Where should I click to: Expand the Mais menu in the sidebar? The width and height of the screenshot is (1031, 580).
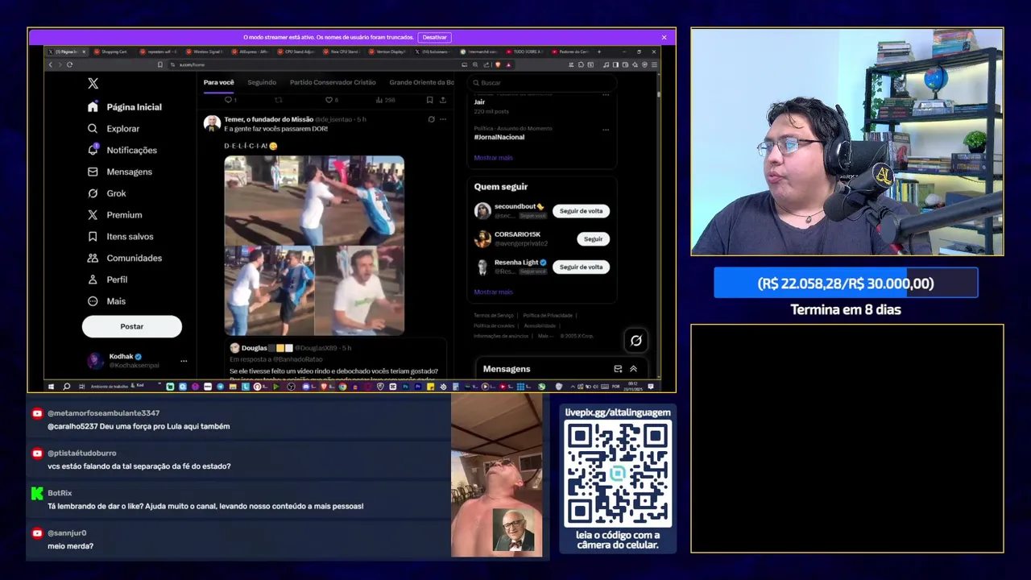point(106,301)
